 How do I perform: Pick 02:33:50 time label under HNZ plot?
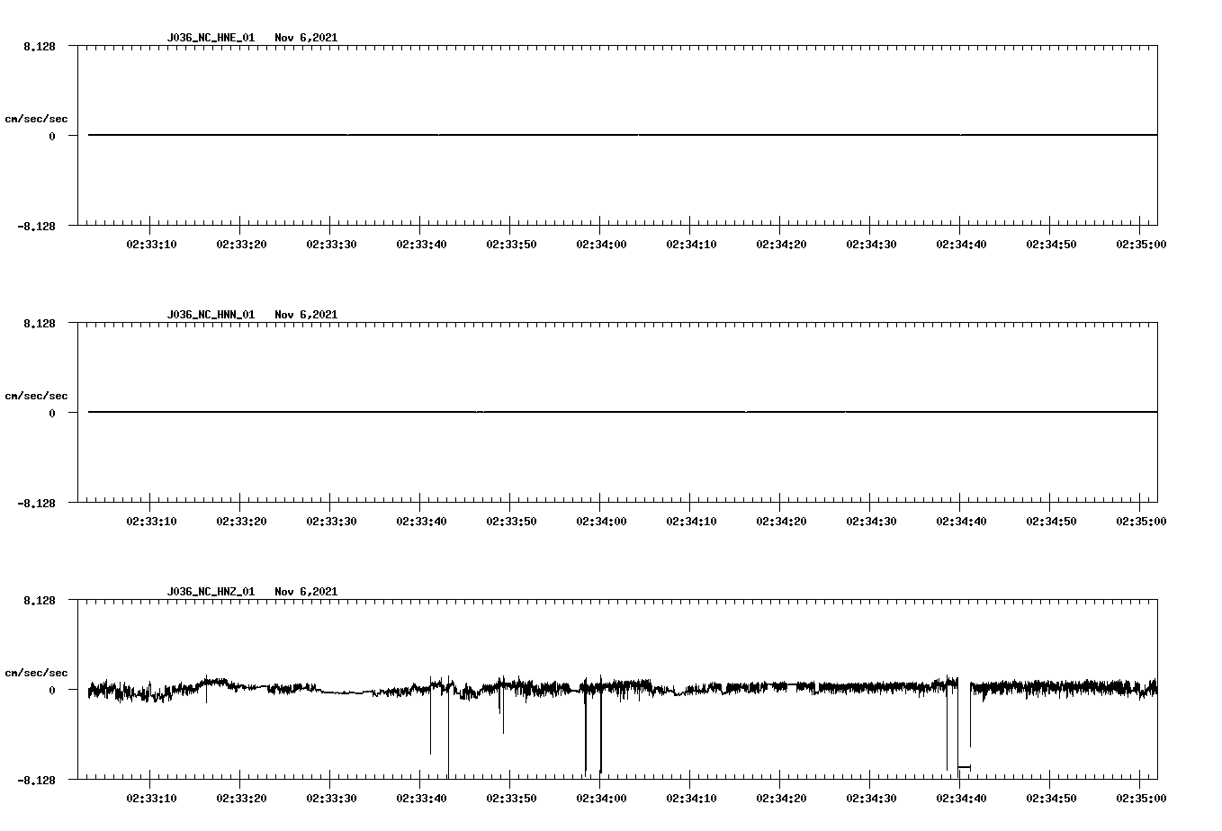pos(511,798)
